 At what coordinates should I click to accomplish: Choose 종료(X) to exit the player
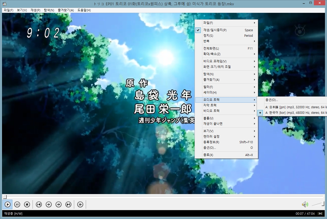226,155
